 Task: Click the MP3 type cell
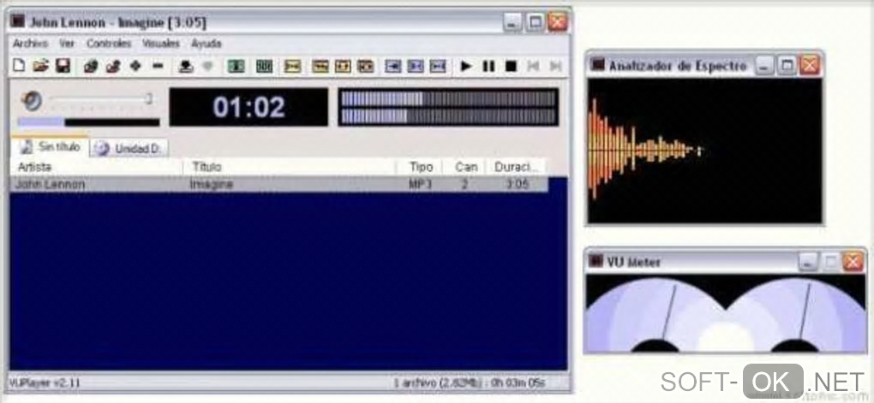coord(420,184)
